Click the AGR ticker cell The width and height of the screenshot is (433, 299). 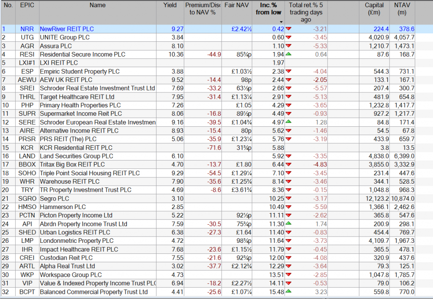tap(27, 46)
